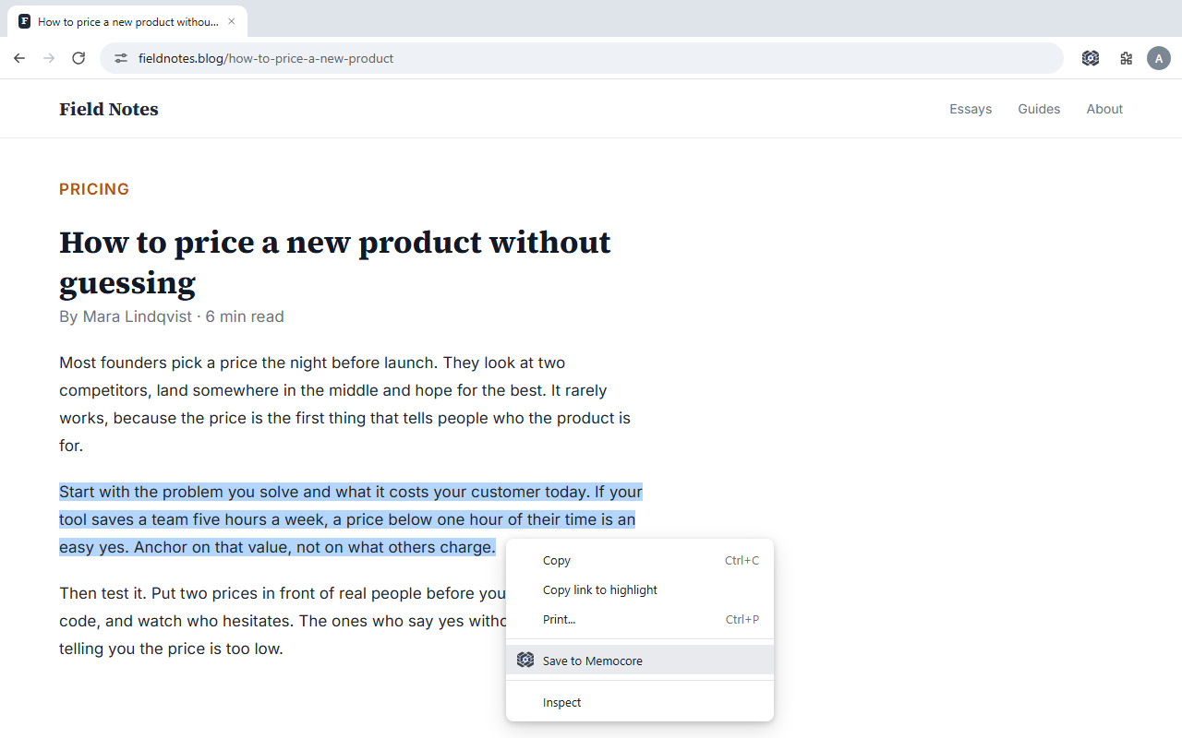Viewport: 1182px width, 738px height.
Task: Reload the page with refresh icon
Action: [78, 58]
